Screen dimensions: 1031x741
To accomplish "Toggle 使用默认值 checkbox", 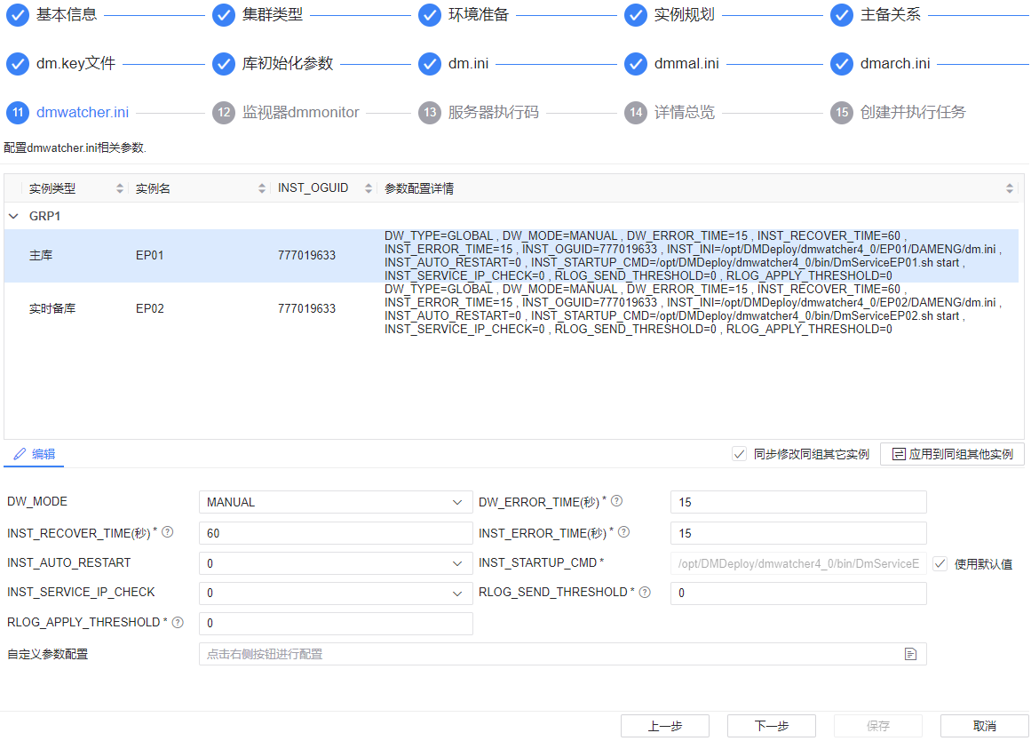I will pyautogui.click(x=940, y=564).
